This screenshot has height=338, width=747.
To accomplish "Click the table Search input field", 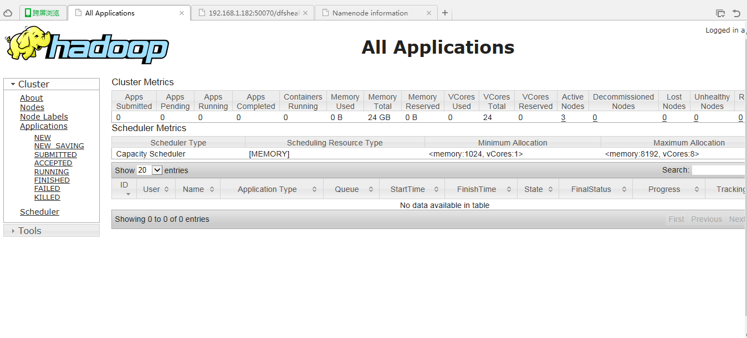I will 718,170.
